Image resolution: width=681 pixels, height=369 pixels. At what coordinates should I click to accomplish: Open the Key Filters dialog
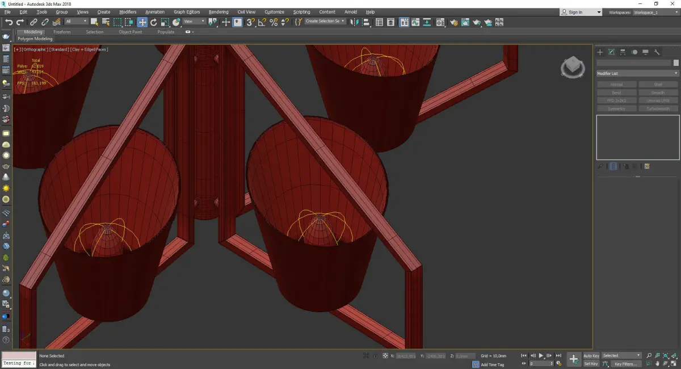pos(625,363)
